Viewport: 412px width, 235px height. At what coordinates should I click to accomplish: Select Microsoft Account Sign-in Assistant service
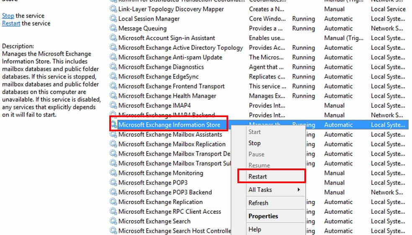point(167,38)
